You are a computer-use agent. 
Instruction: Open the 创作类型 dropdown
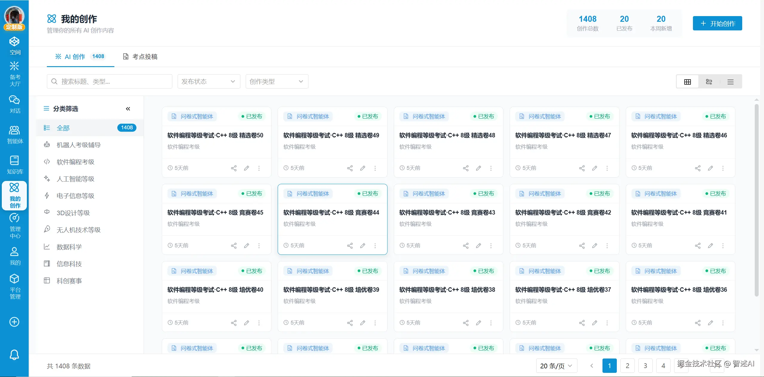(276, 81)
